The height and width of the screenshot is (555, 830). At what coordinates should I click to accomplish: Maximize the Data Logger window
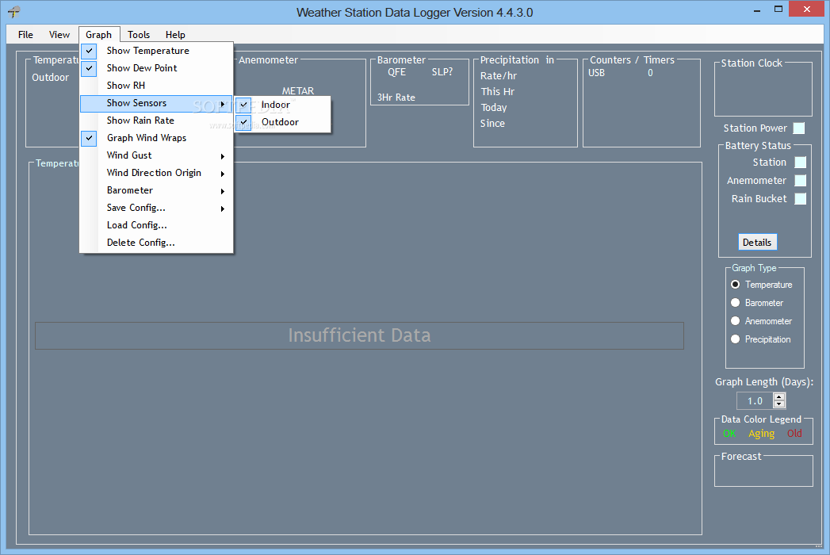click(778, 10)
